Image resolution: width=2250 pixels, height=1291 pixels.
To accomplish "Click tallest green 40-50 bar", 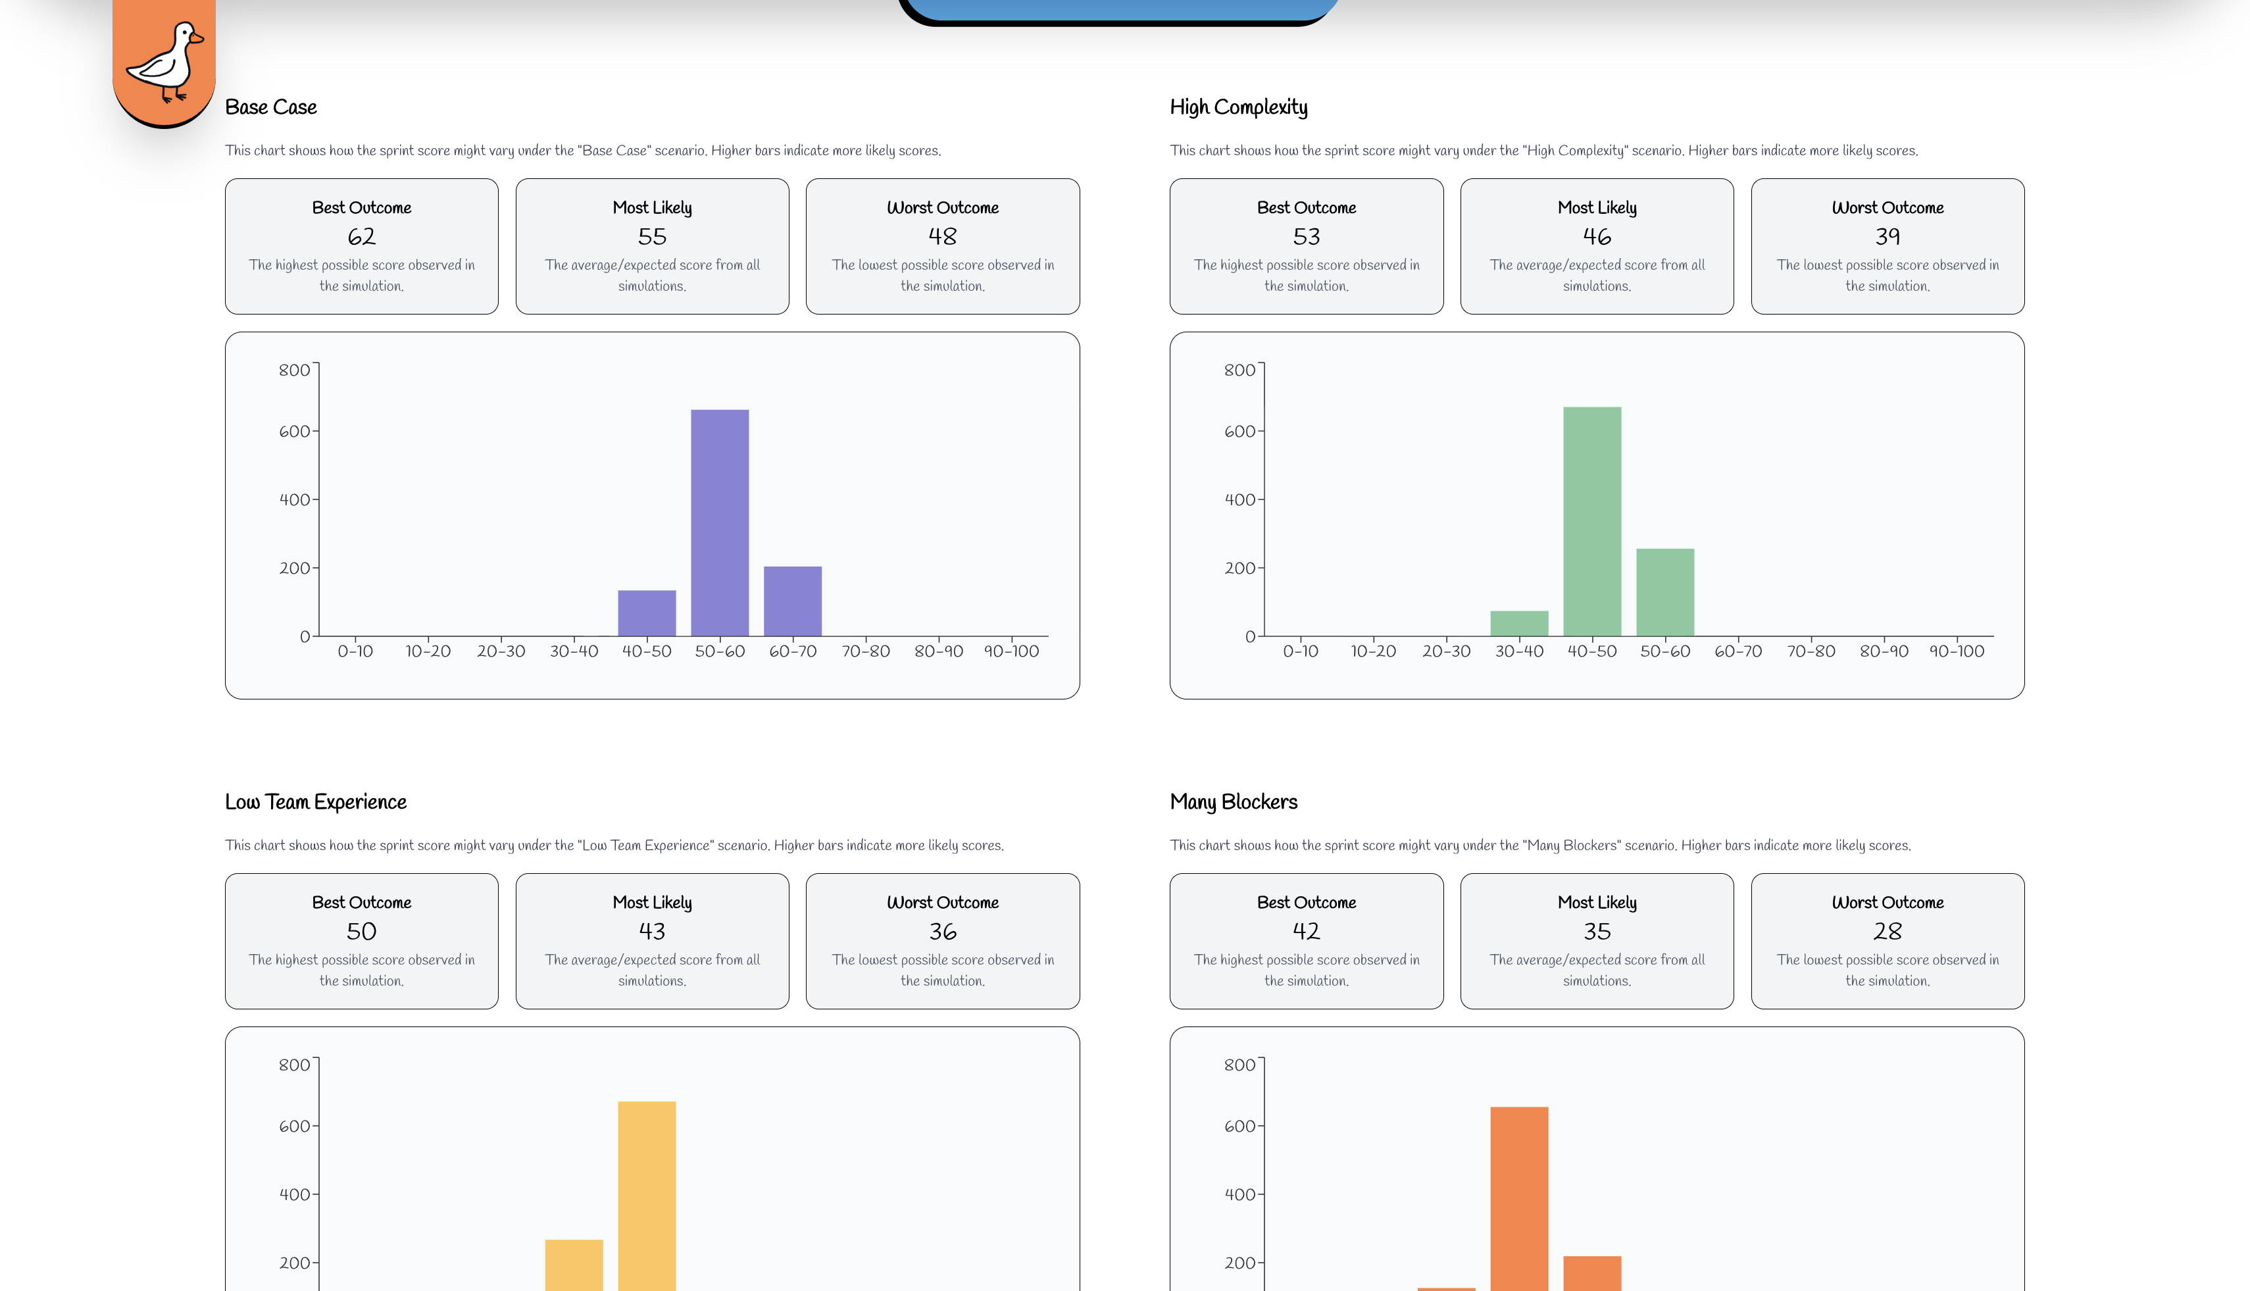I will pos(1591,520).
